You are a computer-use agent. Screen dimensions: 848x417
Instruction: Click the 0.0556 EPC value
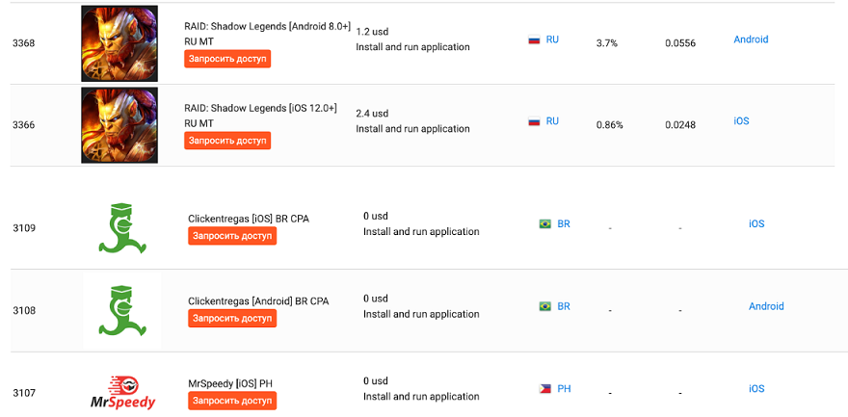[680, 43]
